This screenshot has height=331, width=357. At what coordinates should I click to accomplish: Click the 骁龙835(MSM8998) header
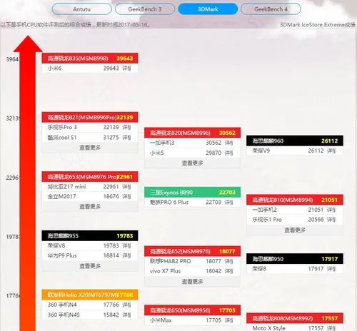point(90,58)
